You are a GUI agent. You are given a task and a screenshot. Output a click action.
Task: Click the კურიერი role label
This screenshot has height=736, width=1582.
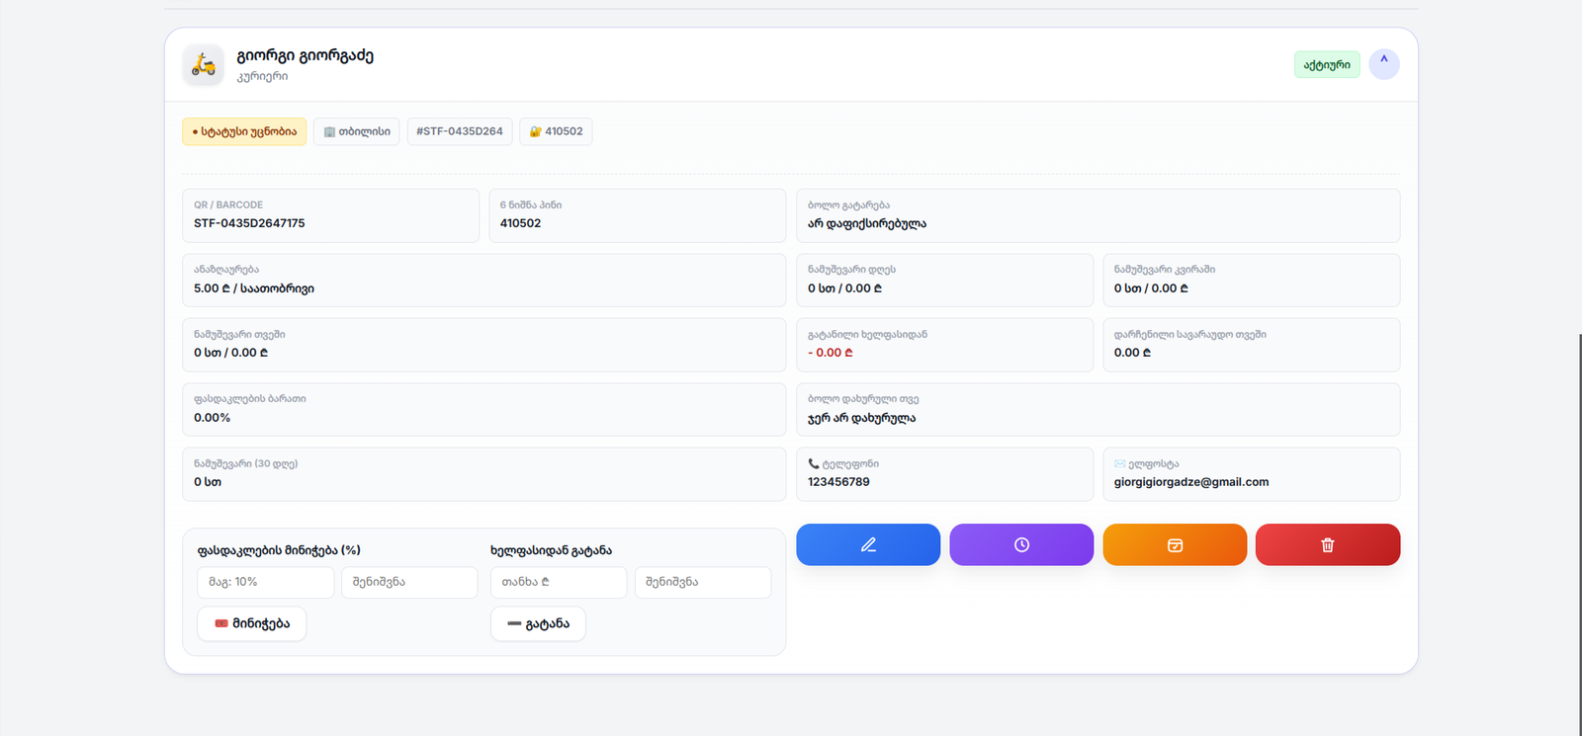[x=262, y=76]
